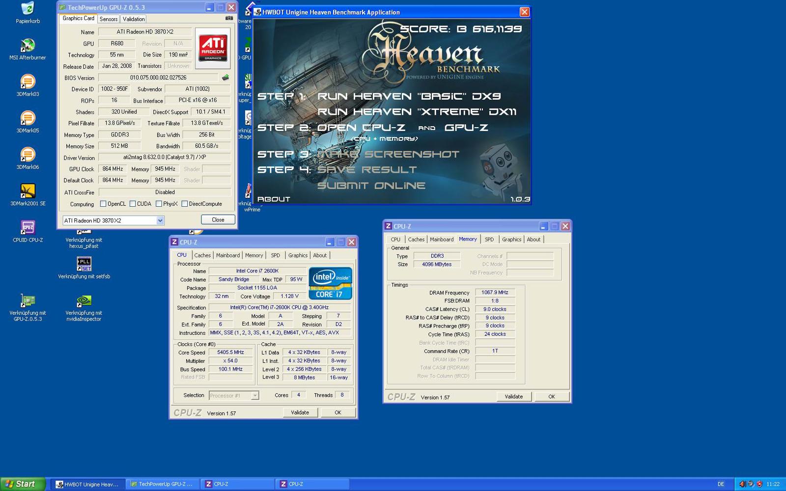
Task: Open the Caches tab in CPU-Z CPU window
Action: (x=202, y=255)
